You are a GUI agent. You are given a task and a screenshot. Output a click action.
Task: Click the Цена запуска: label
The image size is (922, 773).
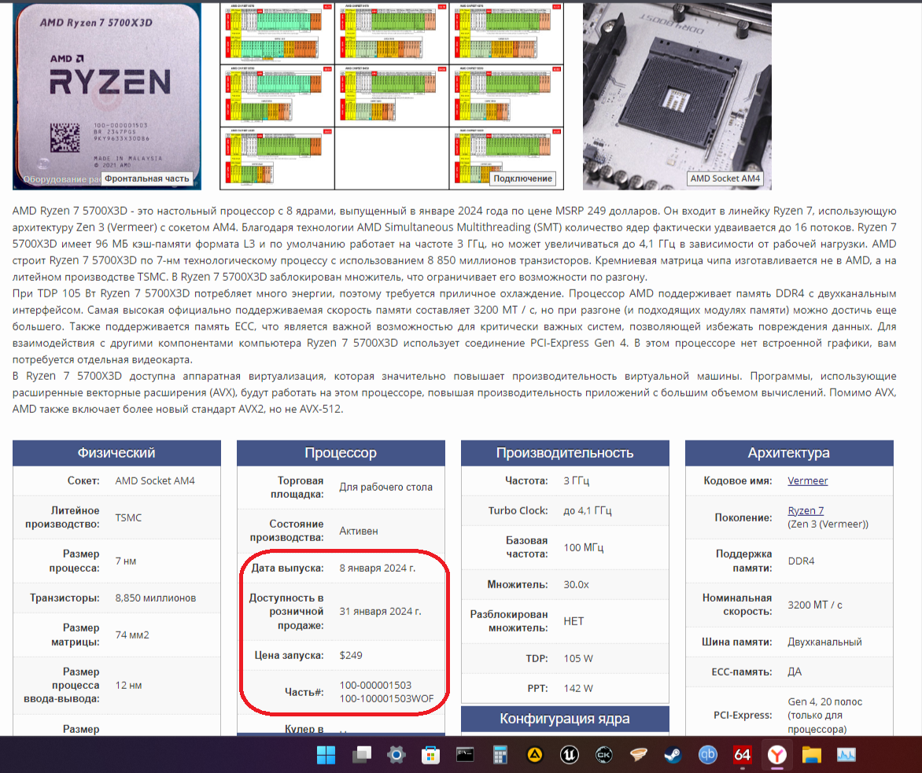click(x=290, y=655)
